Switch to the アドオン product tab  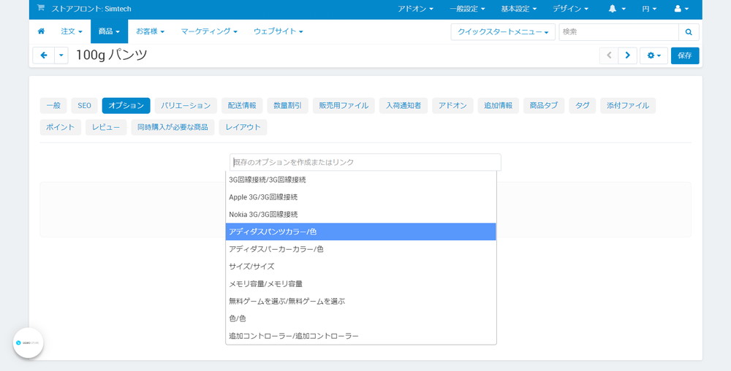coord(452,106)
